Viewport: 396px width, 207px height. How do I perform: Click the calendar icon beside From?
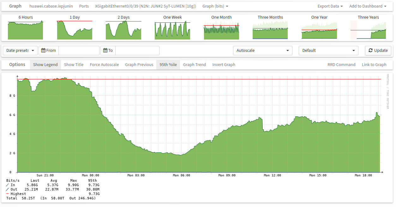tap(44, 51)
